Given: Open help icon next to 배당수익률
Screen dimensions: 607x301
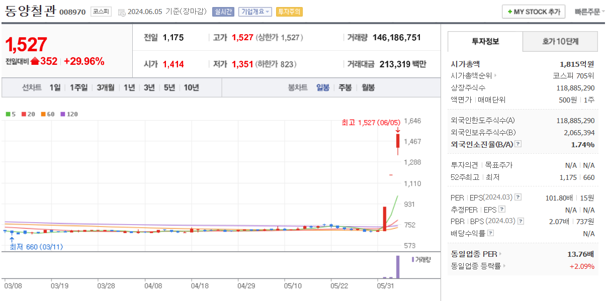Looking at the screenshot, I should 490,233.
